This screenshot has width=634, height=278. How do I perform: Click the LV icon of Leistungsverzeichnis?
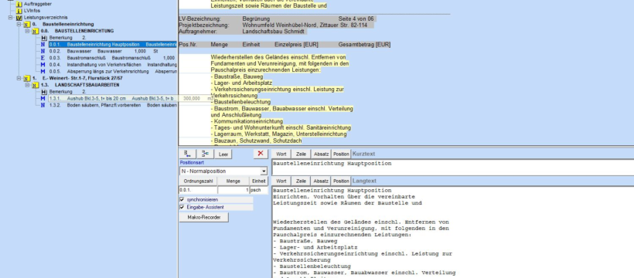[x=19, y=18]
